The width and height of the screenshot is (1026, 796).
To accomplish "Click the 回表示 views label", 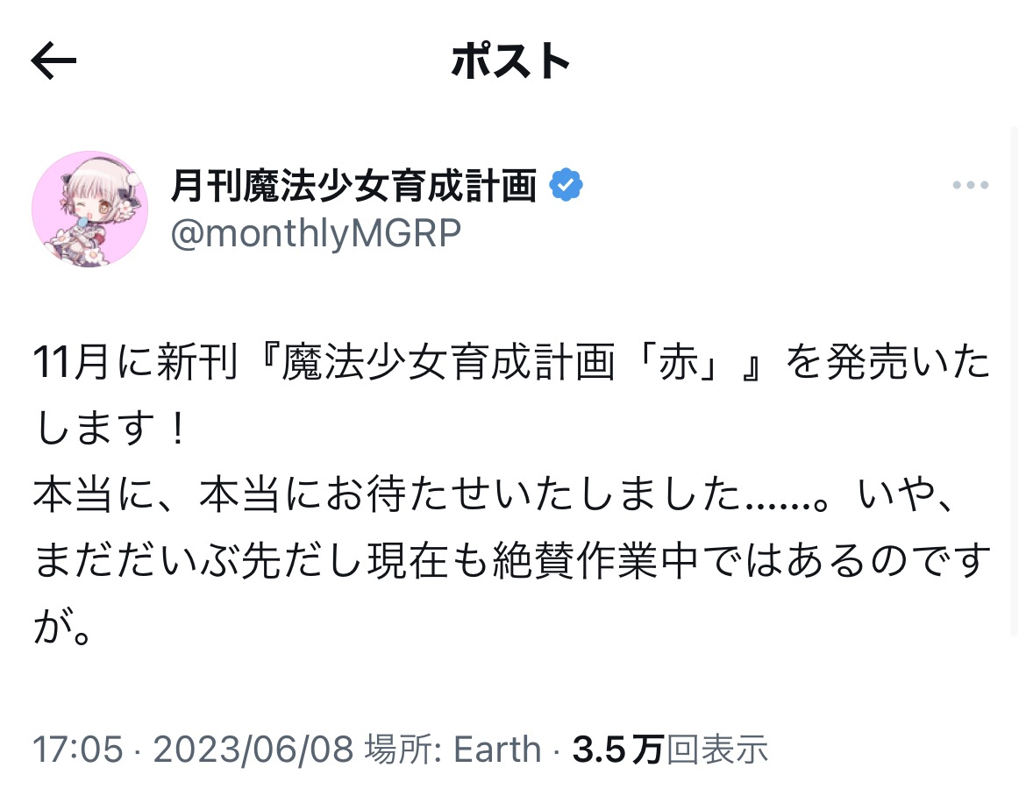I will pyautogui.click(x=717, y=750).
